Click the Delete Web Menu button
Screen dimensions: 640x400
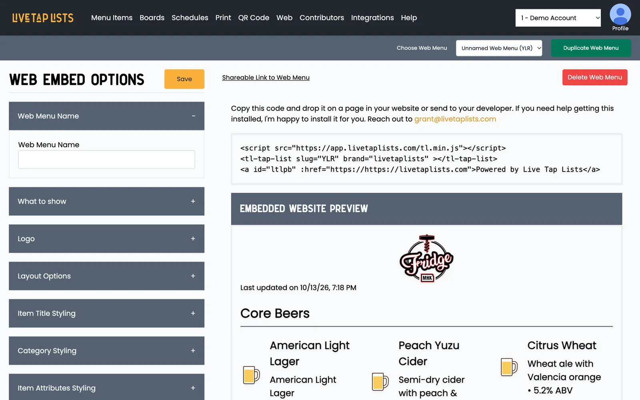coord(595,77)
